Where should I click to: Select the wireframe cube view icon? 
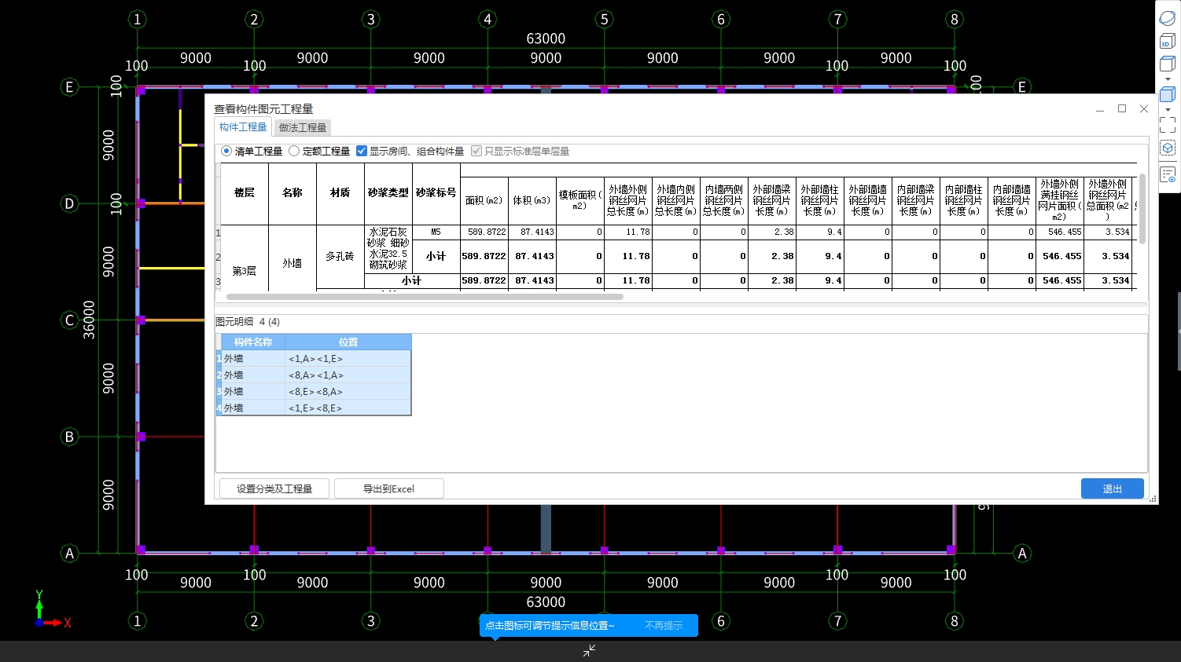click(1168, 64)
